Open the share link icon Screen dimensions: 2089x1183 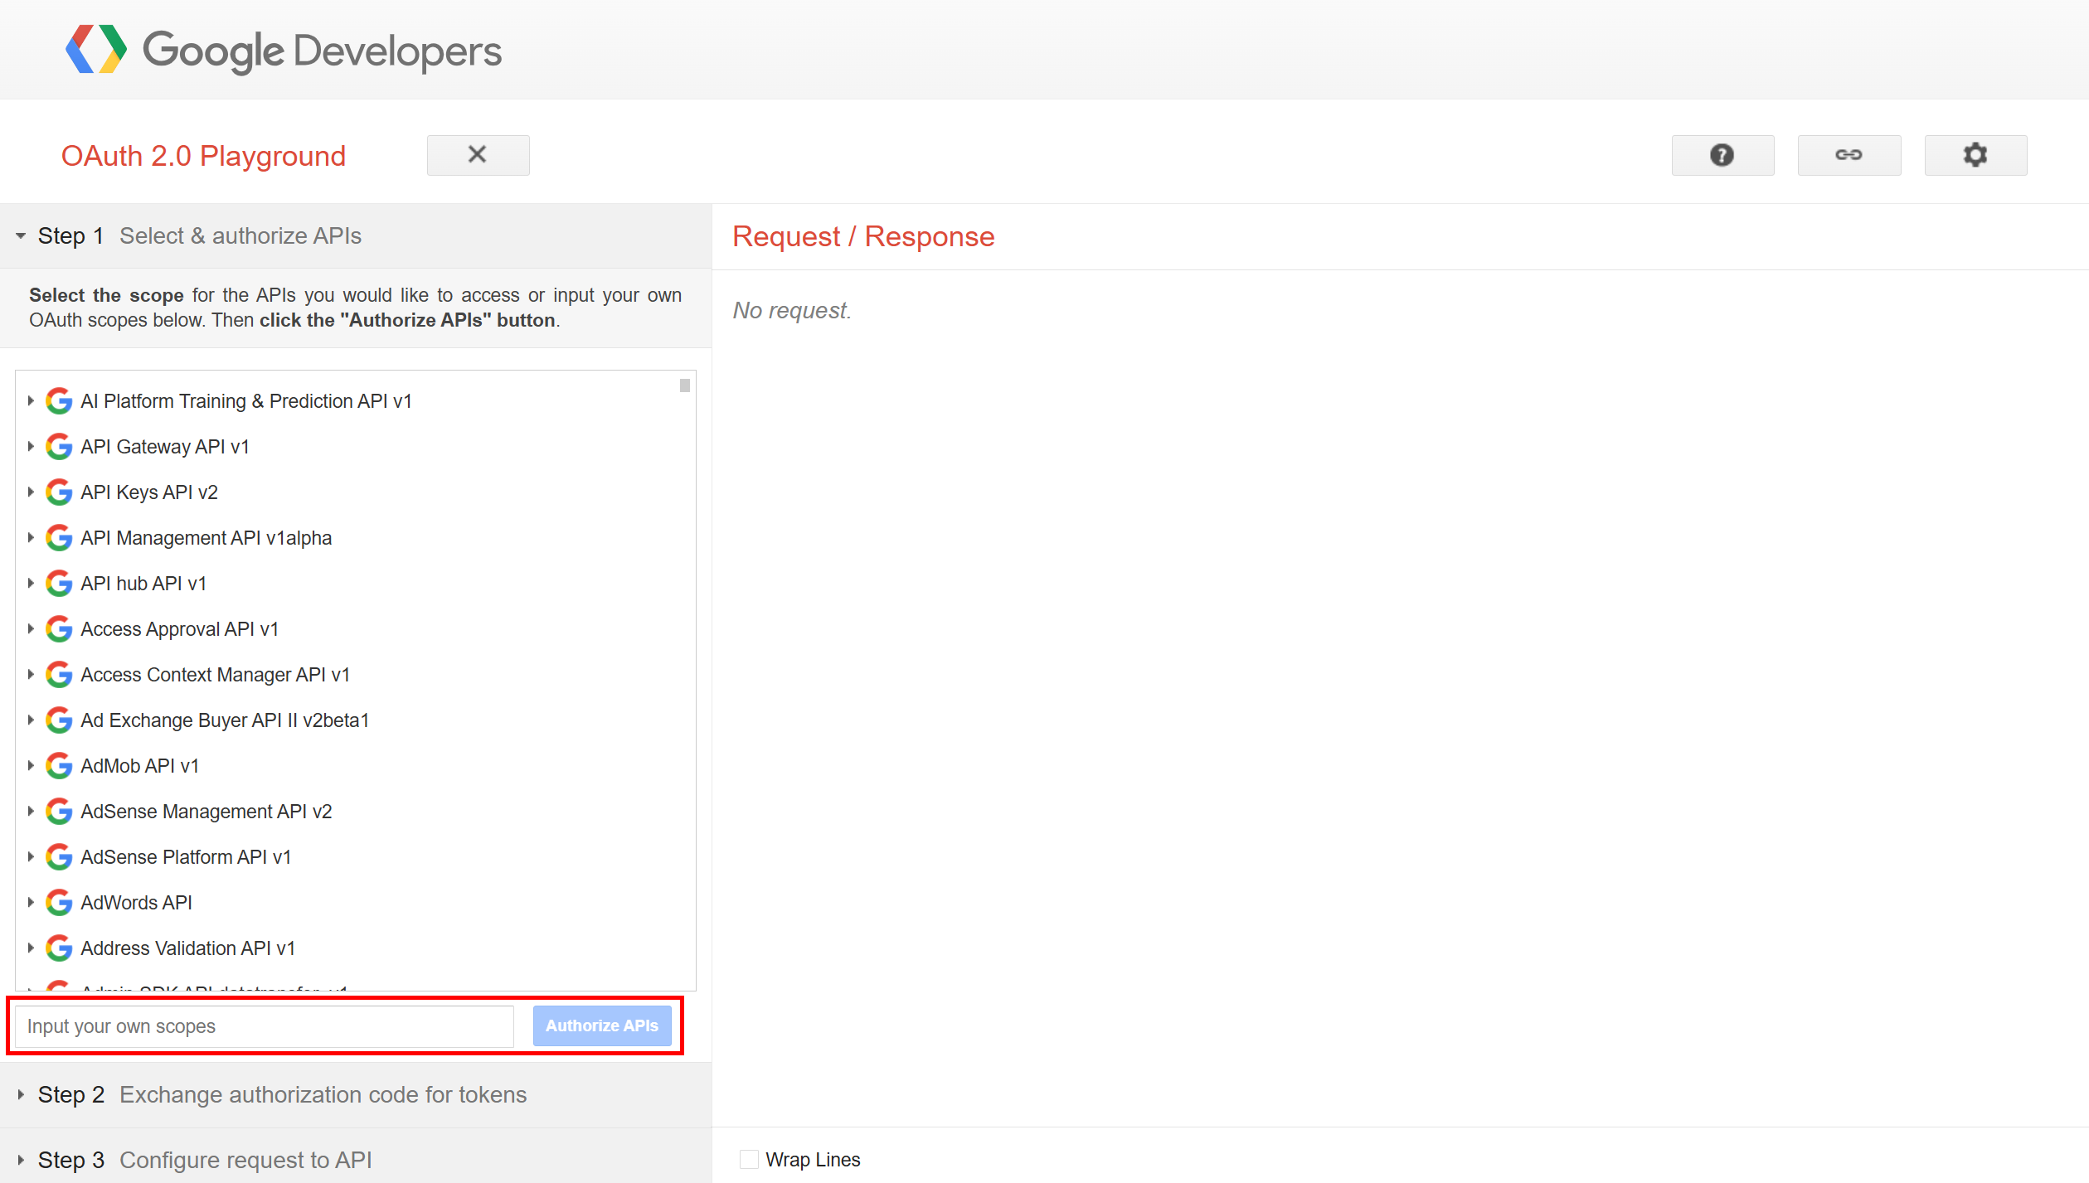point(1849,154)
